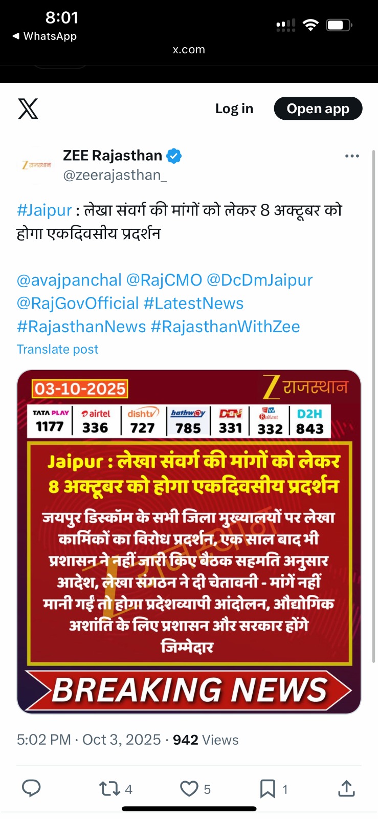Image resolution: width=378 pixels, height=819 pixels.
Task: Click the Log in button
Action: pyautogui.click(x=234, y=109)
